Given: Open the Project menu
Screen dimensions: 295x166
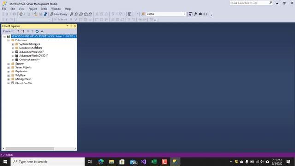Looking at the screenshot, I should tap(33, 9).
